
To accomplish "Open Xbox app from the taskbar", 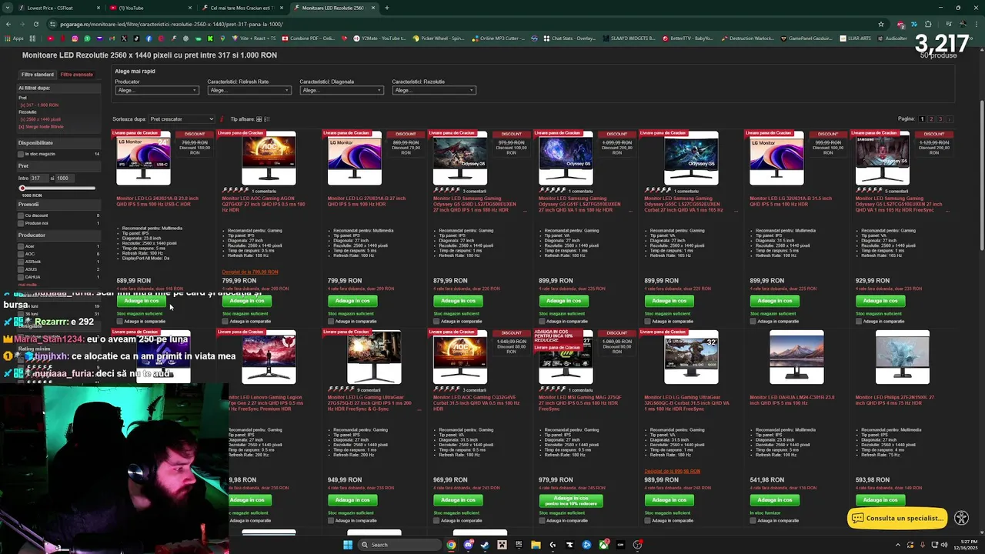I will coord(603,545).
